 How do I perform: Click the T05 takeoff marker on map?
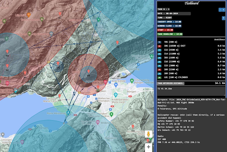tap(58, 64)
